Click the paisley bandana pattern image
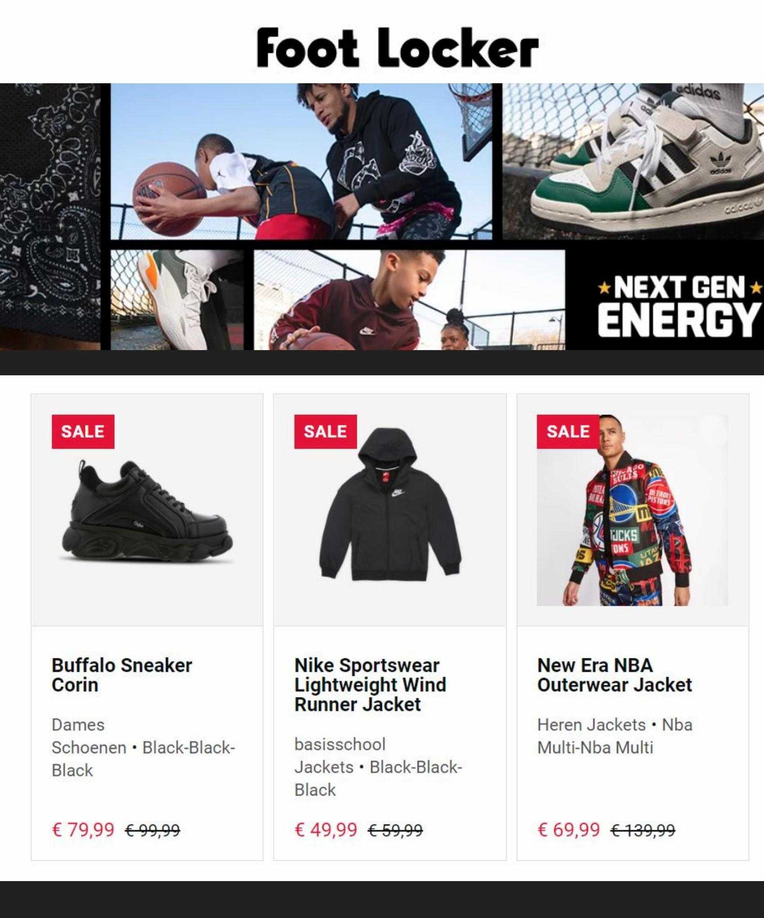Image resolution: width=764 pixels, height=918 pixels. tap(50, 216)
